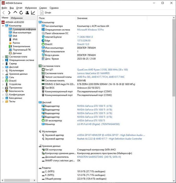Click the Конфигурация gear icon in sidebar
176x183 pixels.
click(x=7, y=95)
